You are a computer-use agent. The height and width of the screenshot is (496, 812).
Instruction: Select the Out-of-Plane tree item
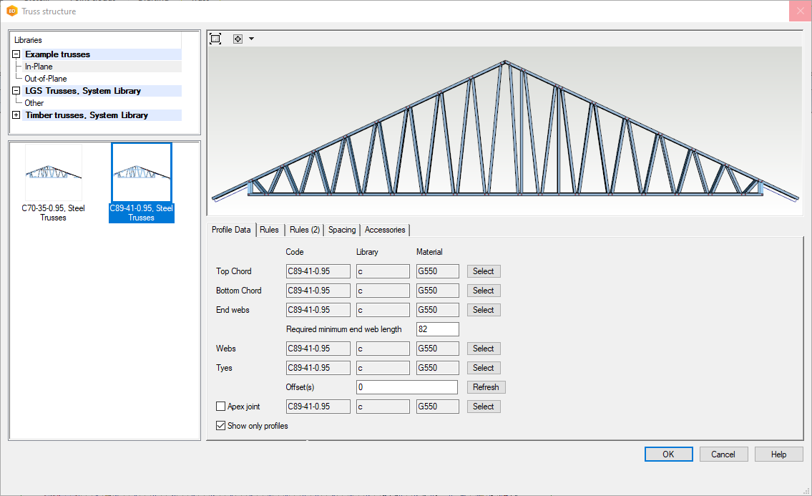click(x=46, y=79)
